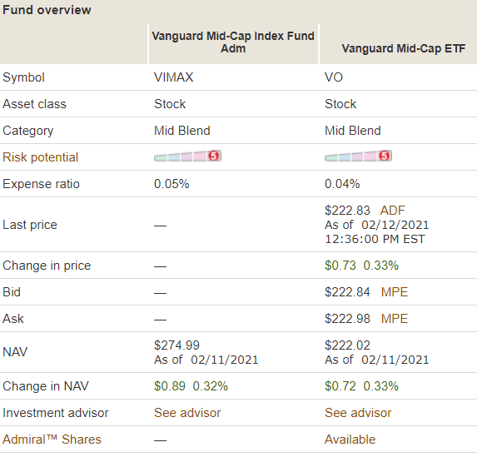The height and width of the screenshot is (457, 477).
Task: Click the 0.05% expense ratio value
Action: (x=171, y=184)
